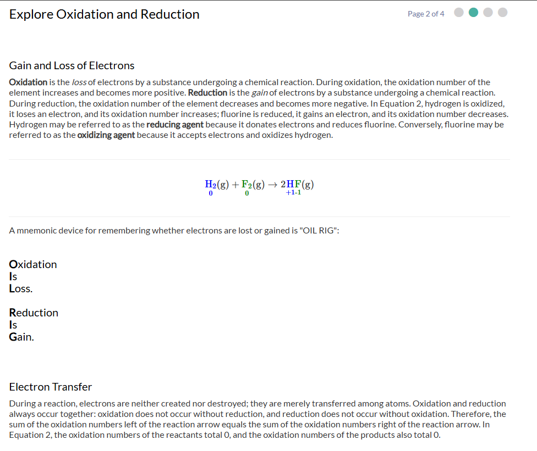The height and width of the screenshot is (451, 537).
Task: Jump to the third page dot
Action: (488, 13)
